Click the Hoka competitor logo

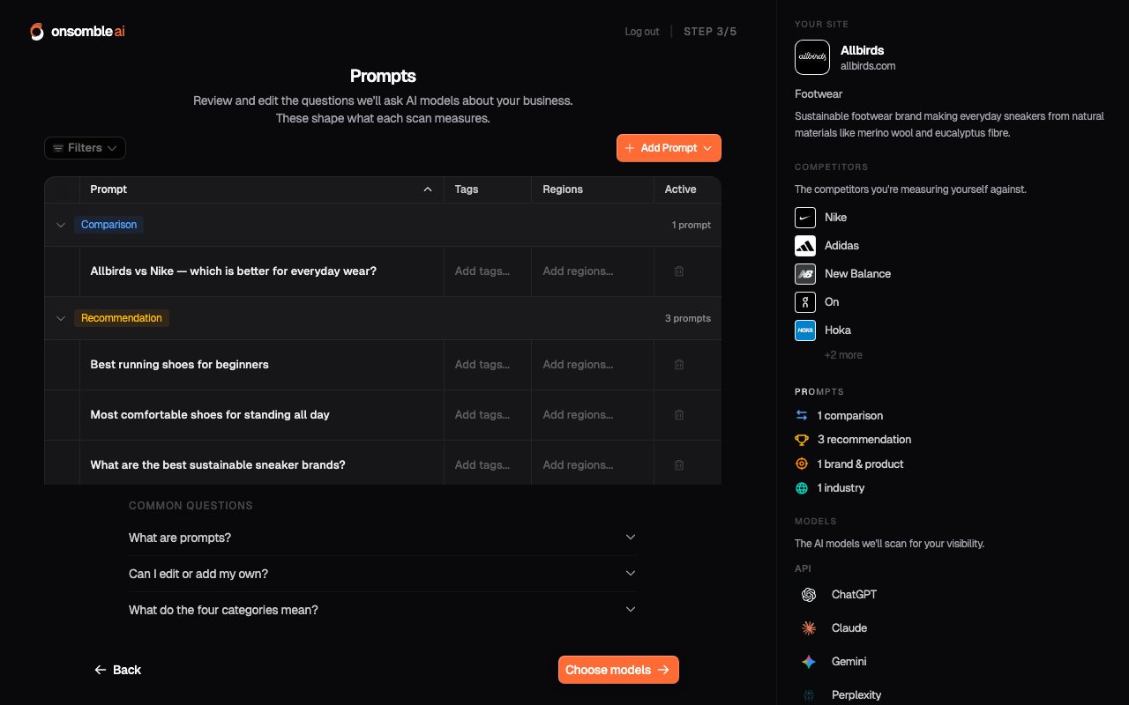pos(805,330)
